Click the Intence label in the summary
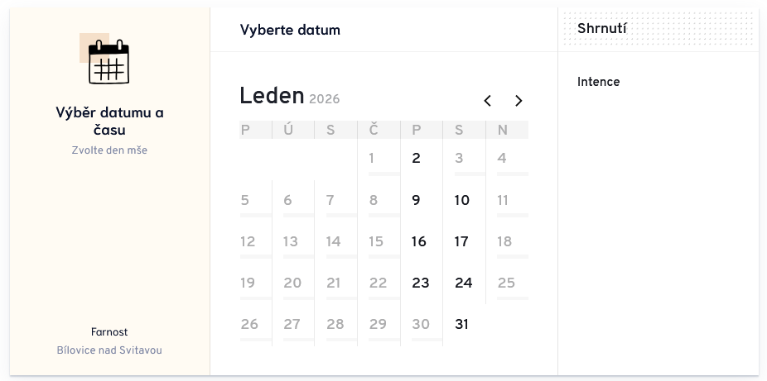The image size is (767, 381). click(x=598, y=82)
